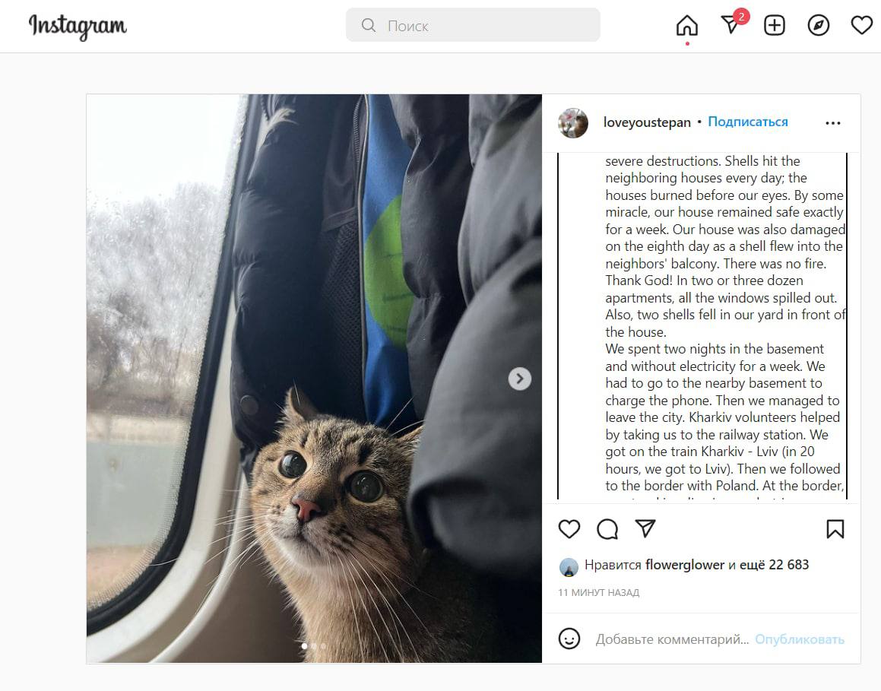
Task: Save the post with bookmark icon
Action: coord(835,529)
